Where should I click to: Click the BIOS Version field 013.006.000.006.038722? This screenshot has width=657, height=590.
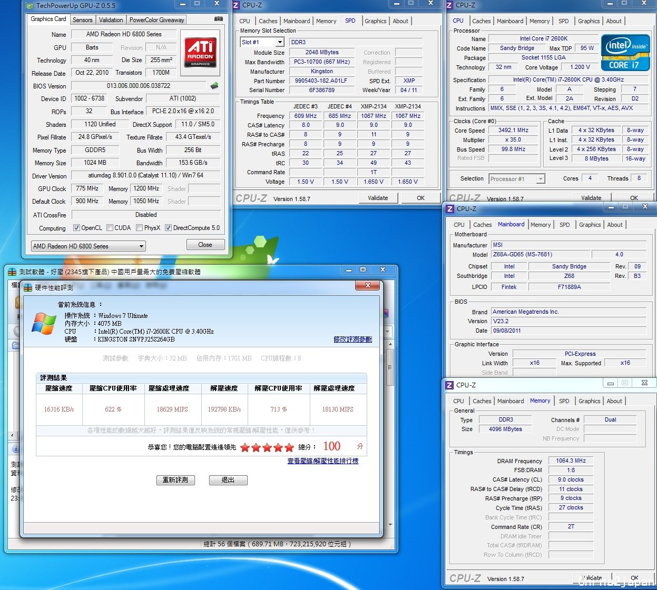[139, 86]
